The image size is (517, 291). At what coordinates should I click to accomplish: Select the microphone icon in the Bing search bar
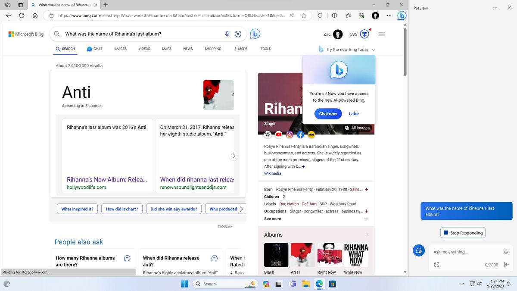[x=227, y=34]
